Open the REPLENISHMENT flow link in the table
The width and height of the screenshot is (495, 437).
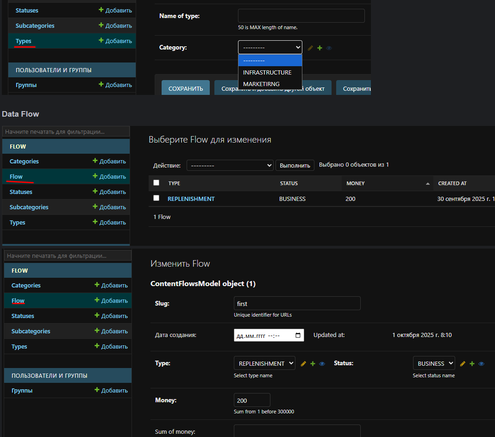(x=191, y=199)
